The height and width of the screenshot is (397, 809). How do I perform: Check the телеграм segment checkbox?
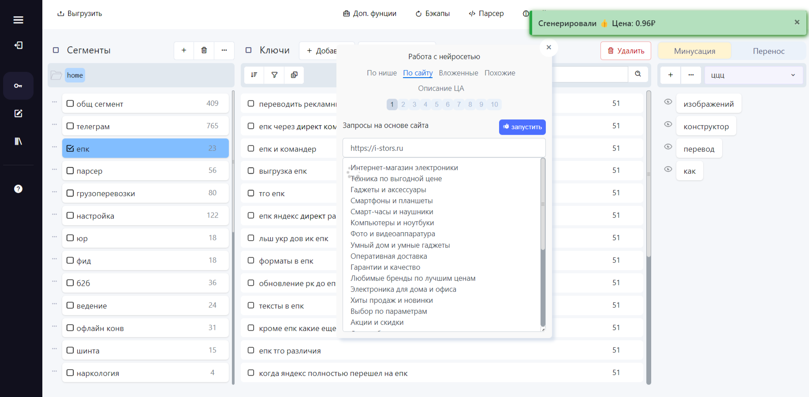click(x=70, y=126)
